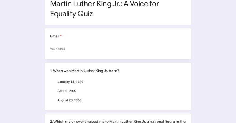Screen dimensions: 236x123
Task: Select the January 15, 1929 answer
Action: (x=70, y=82)
